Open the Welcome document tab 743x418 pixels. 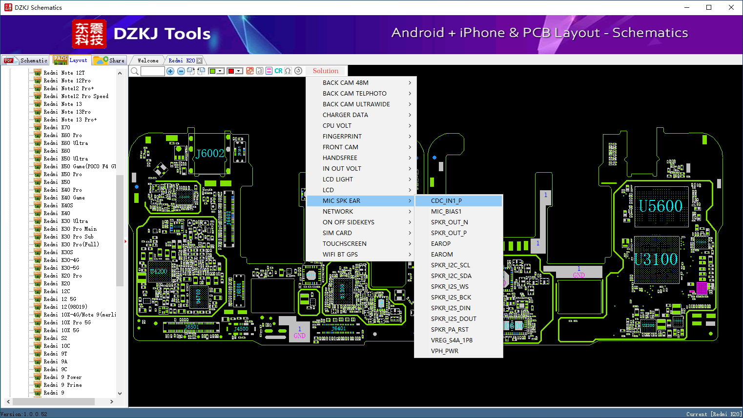[x=148, y=61]
